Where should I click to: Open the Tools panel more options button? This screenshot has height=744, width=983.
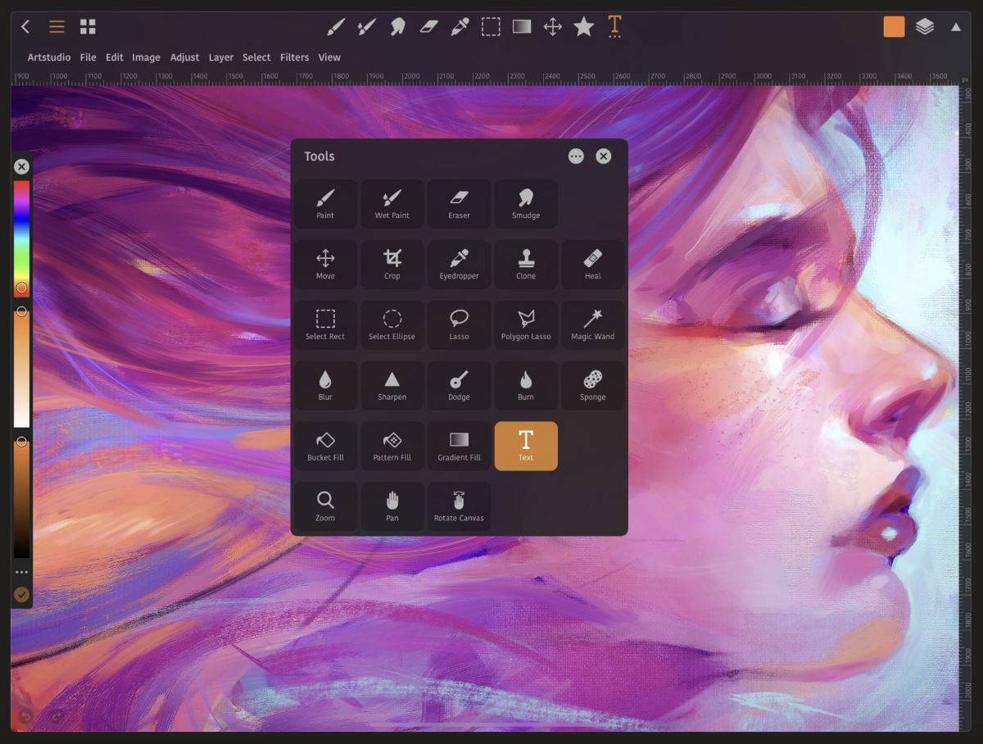(x=576, y=157)
